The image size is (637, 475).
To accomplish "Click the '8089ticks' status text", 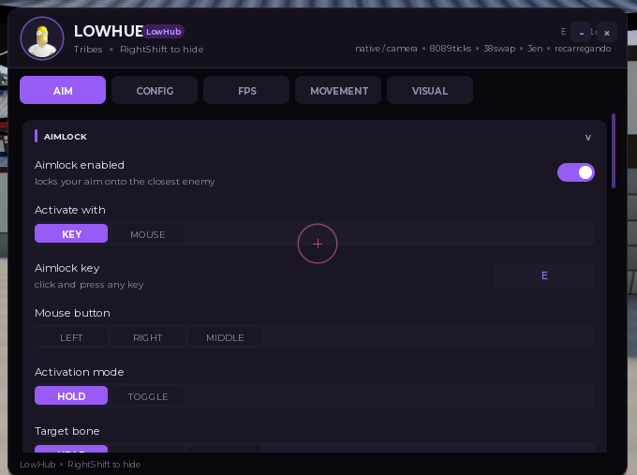I will click(x=451, y=49).
